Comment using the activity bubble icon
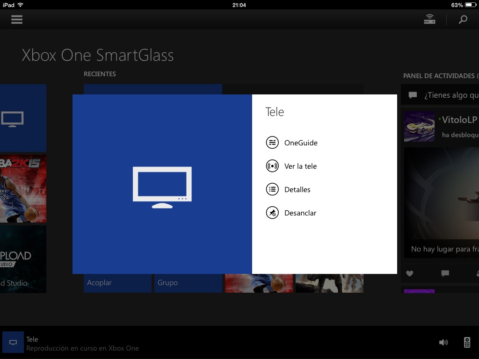 click(445, 273)
